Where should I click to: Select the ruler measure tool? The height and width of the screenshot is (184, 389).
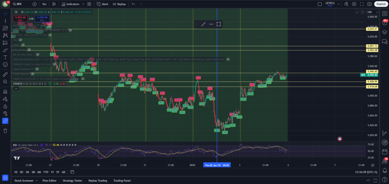pos(5,74)
